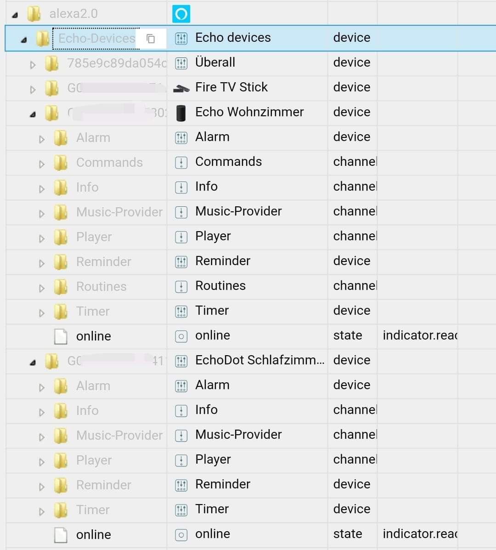Click the file icon of online under Echo Wohnzimmer
Image resolution: width=496 pixels, height=550 pixels.
point(61,336)
